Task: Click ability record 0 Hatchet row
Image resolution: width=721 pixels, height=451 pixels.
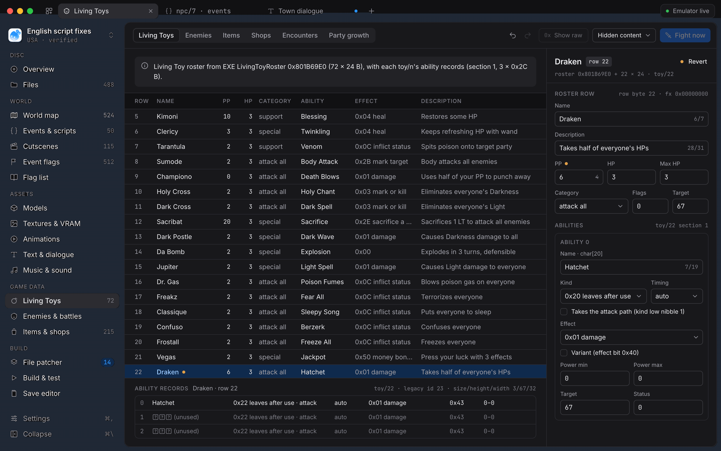Action: (x=335, y=403)
